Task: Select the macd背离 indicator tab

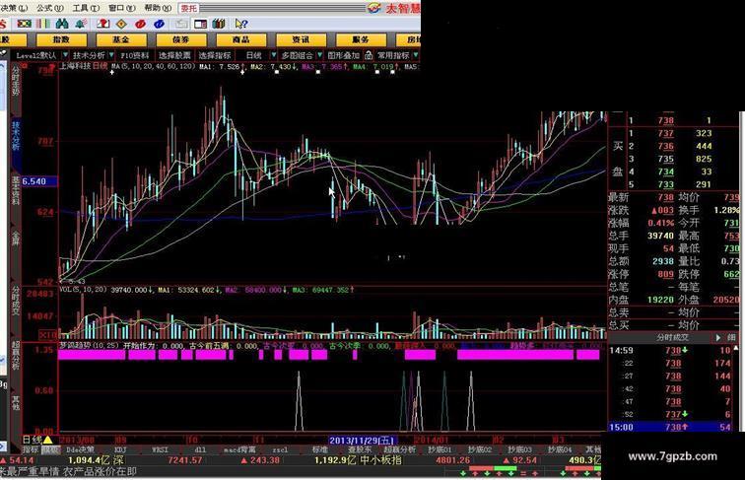Action: click(239, 449)
